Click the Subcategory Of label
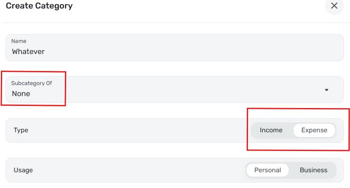 coord(32,83)
